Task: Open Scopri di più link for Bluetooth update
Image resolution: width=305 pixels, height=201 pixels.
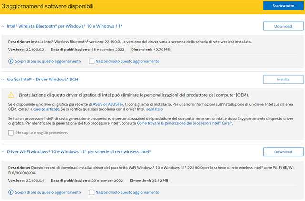Action: [48, 61]
